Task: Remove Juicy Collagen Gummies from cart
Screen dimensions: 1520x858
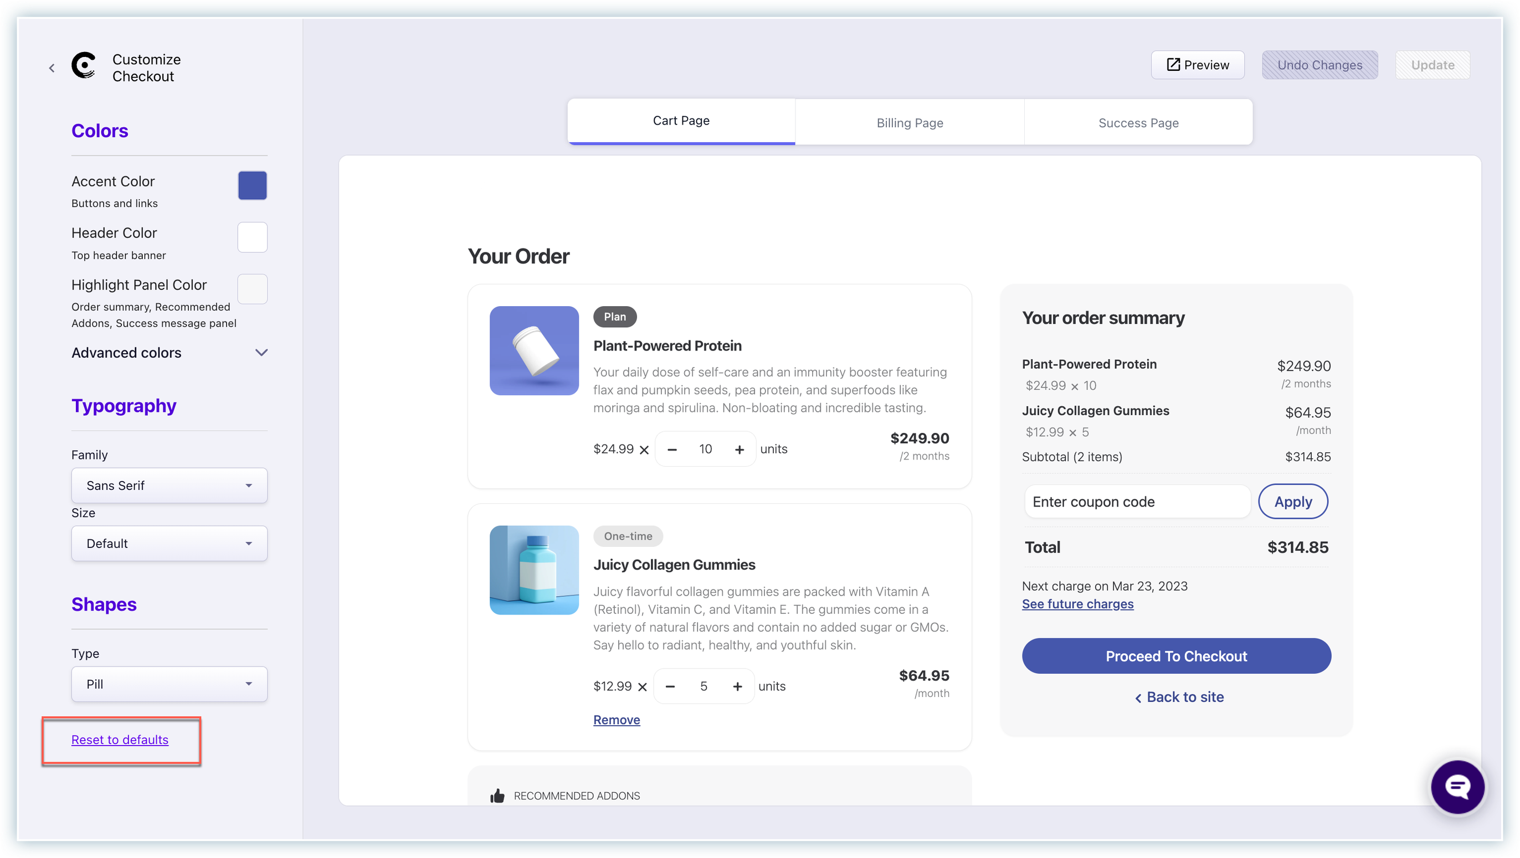Action: (617, 720)
